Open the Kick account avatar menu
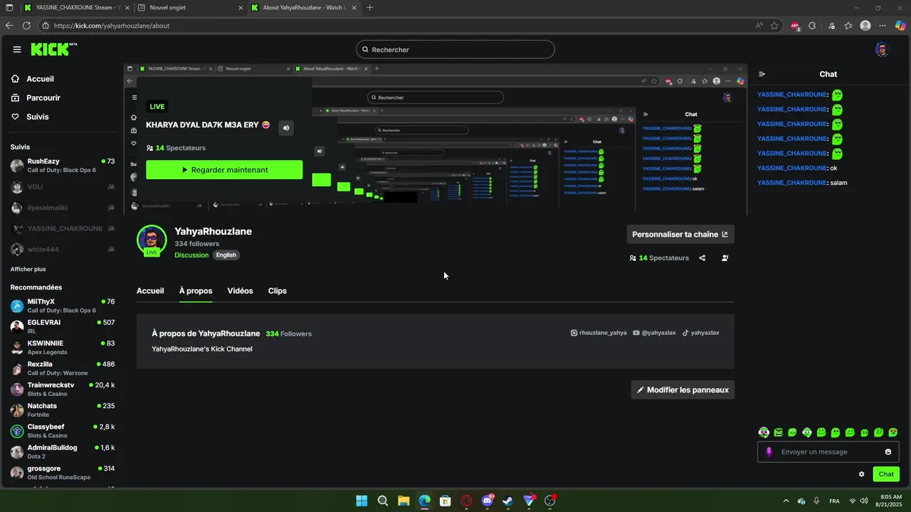911x512 pixels. 882,49
